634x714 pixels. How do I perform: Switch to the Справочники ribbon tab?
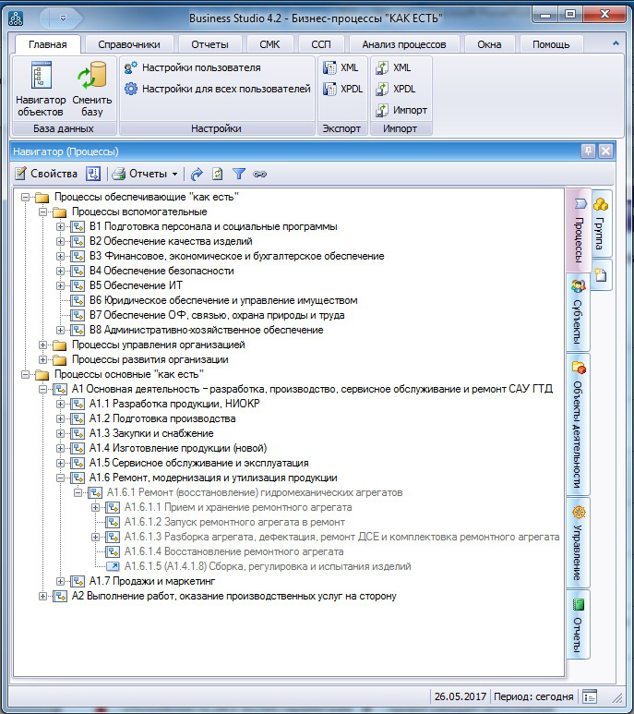[128, 44]
